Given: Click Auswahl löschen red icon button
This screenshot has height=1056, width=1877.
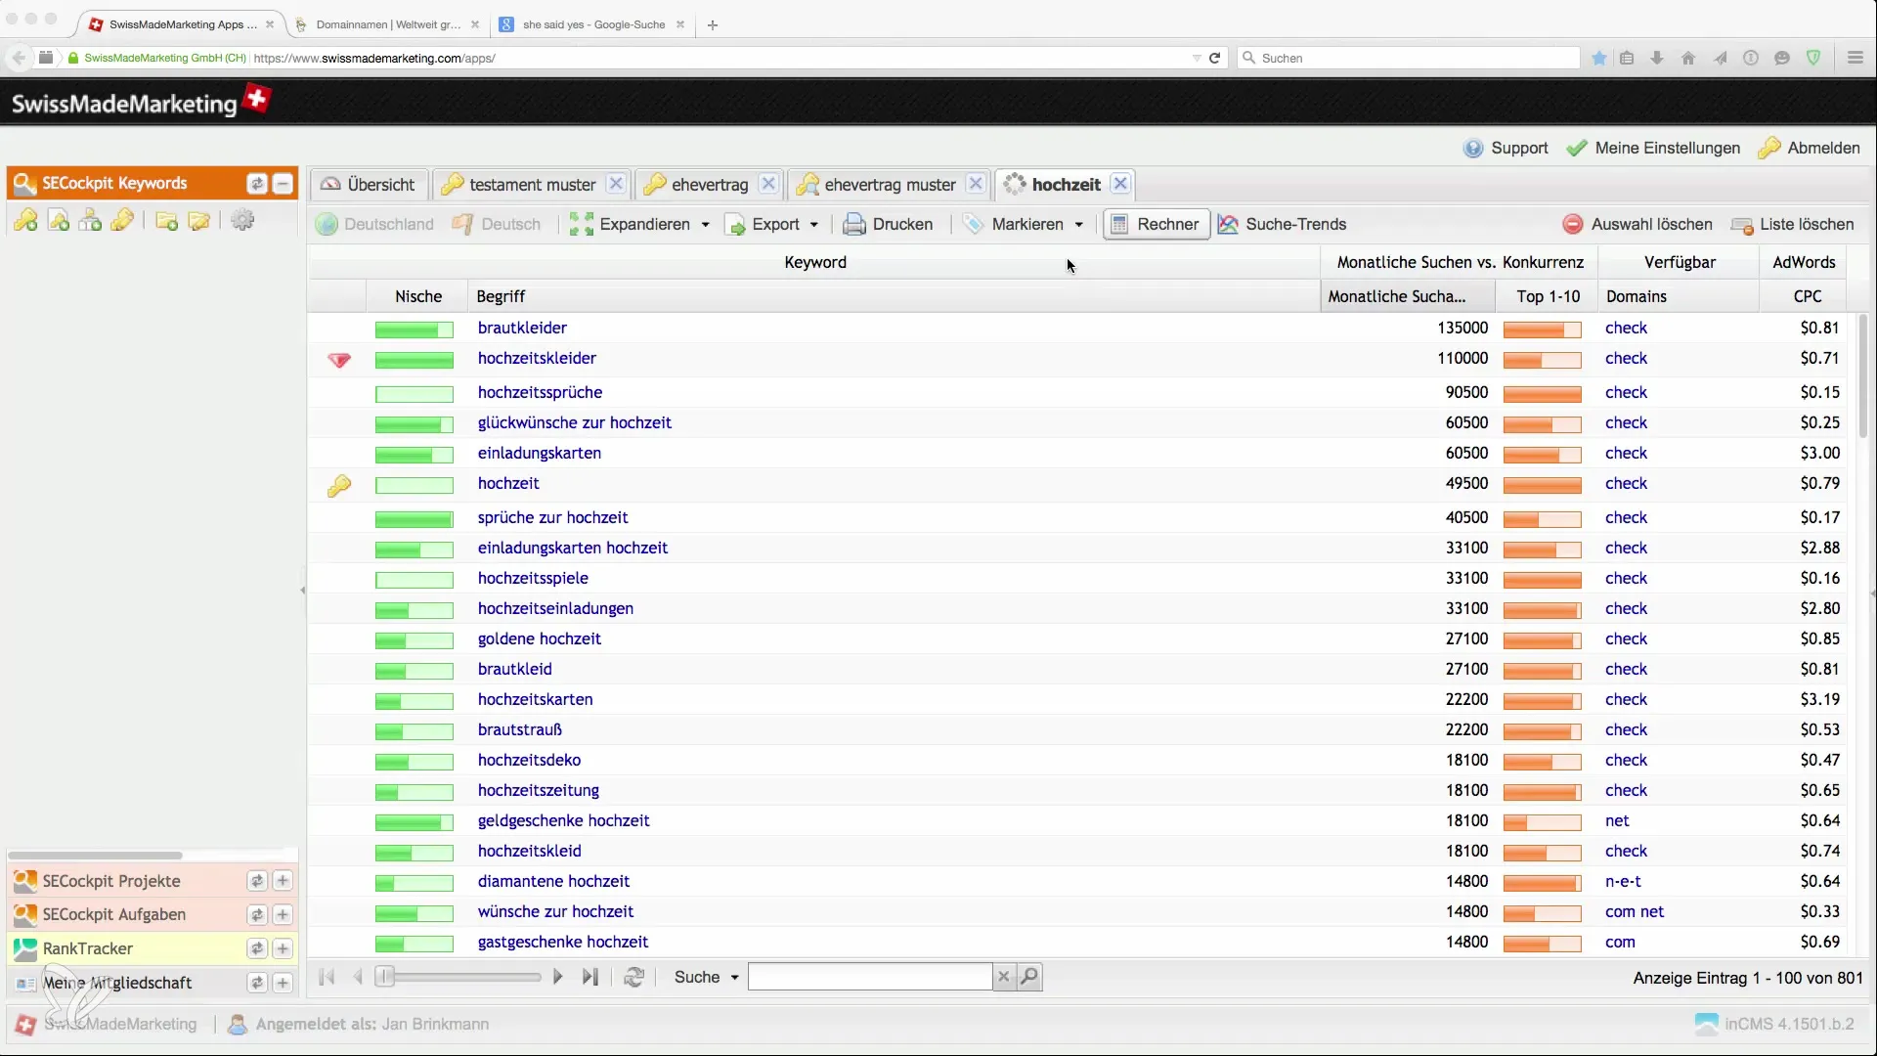Looking at the screenshot, I should [x=1573, y=224].
